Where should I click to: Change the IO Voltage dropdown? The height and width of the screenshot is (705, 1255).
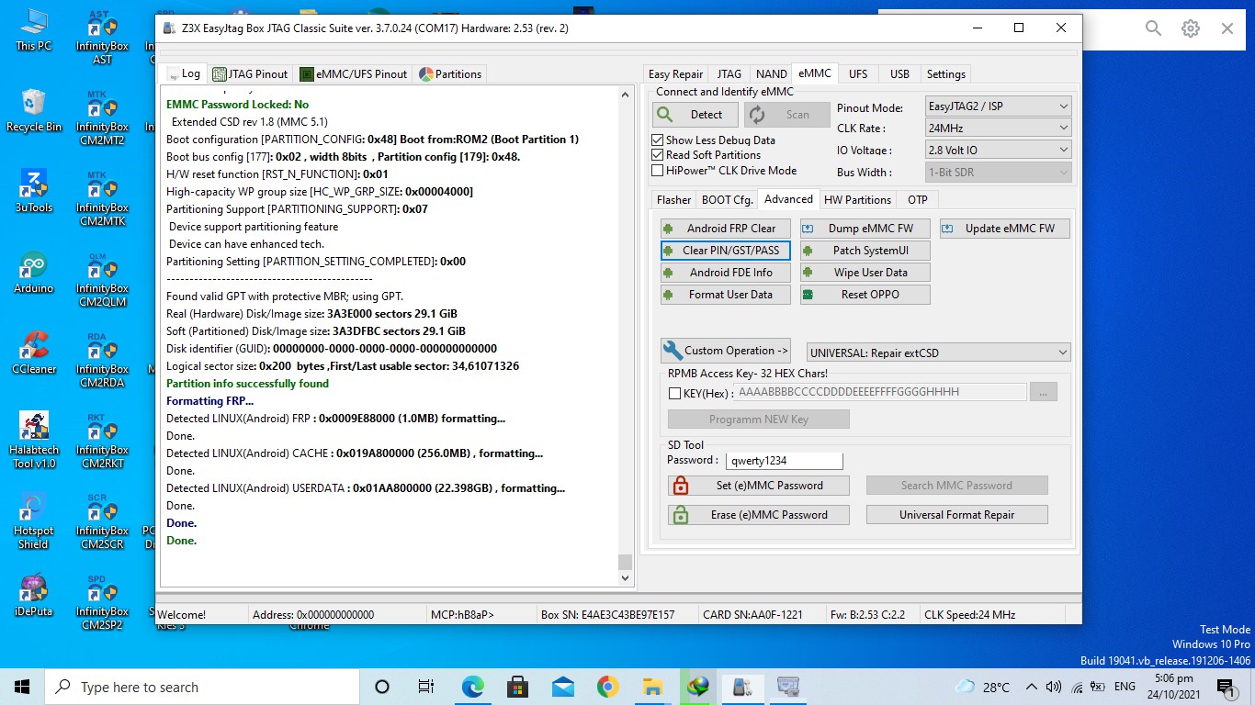(x=999, y=150)
